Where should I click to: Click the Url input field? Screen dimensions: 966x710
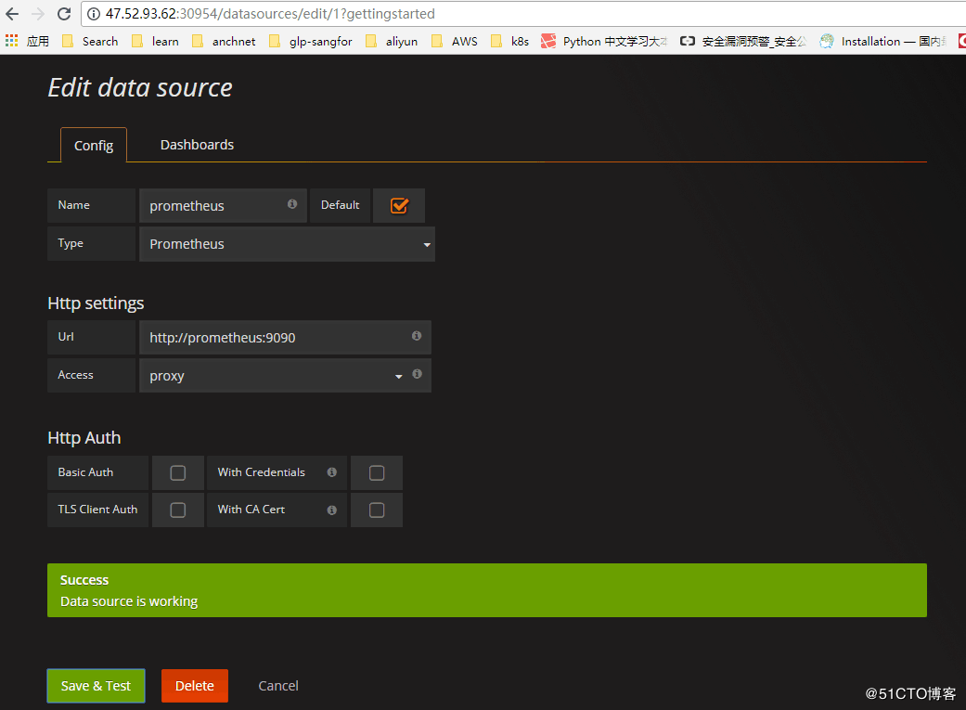point(285,338)
